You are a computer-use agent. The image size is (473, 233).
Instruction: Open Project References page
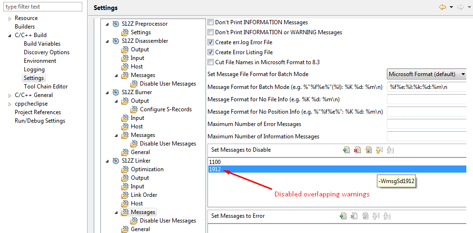38,112
